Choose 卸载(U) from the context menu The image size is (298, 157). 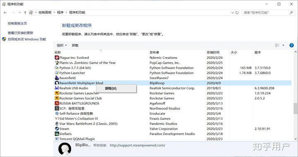click(116, 89)
